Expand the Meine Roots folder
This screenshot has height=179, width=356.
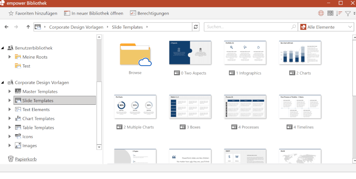pyautogui.click(x=9, y=57)
